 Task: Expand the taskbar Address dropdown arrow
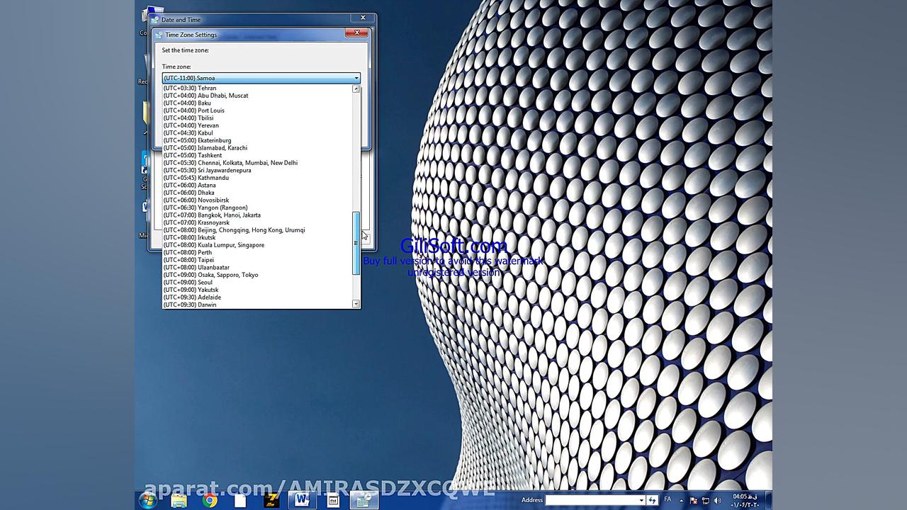tap(641, 500)
